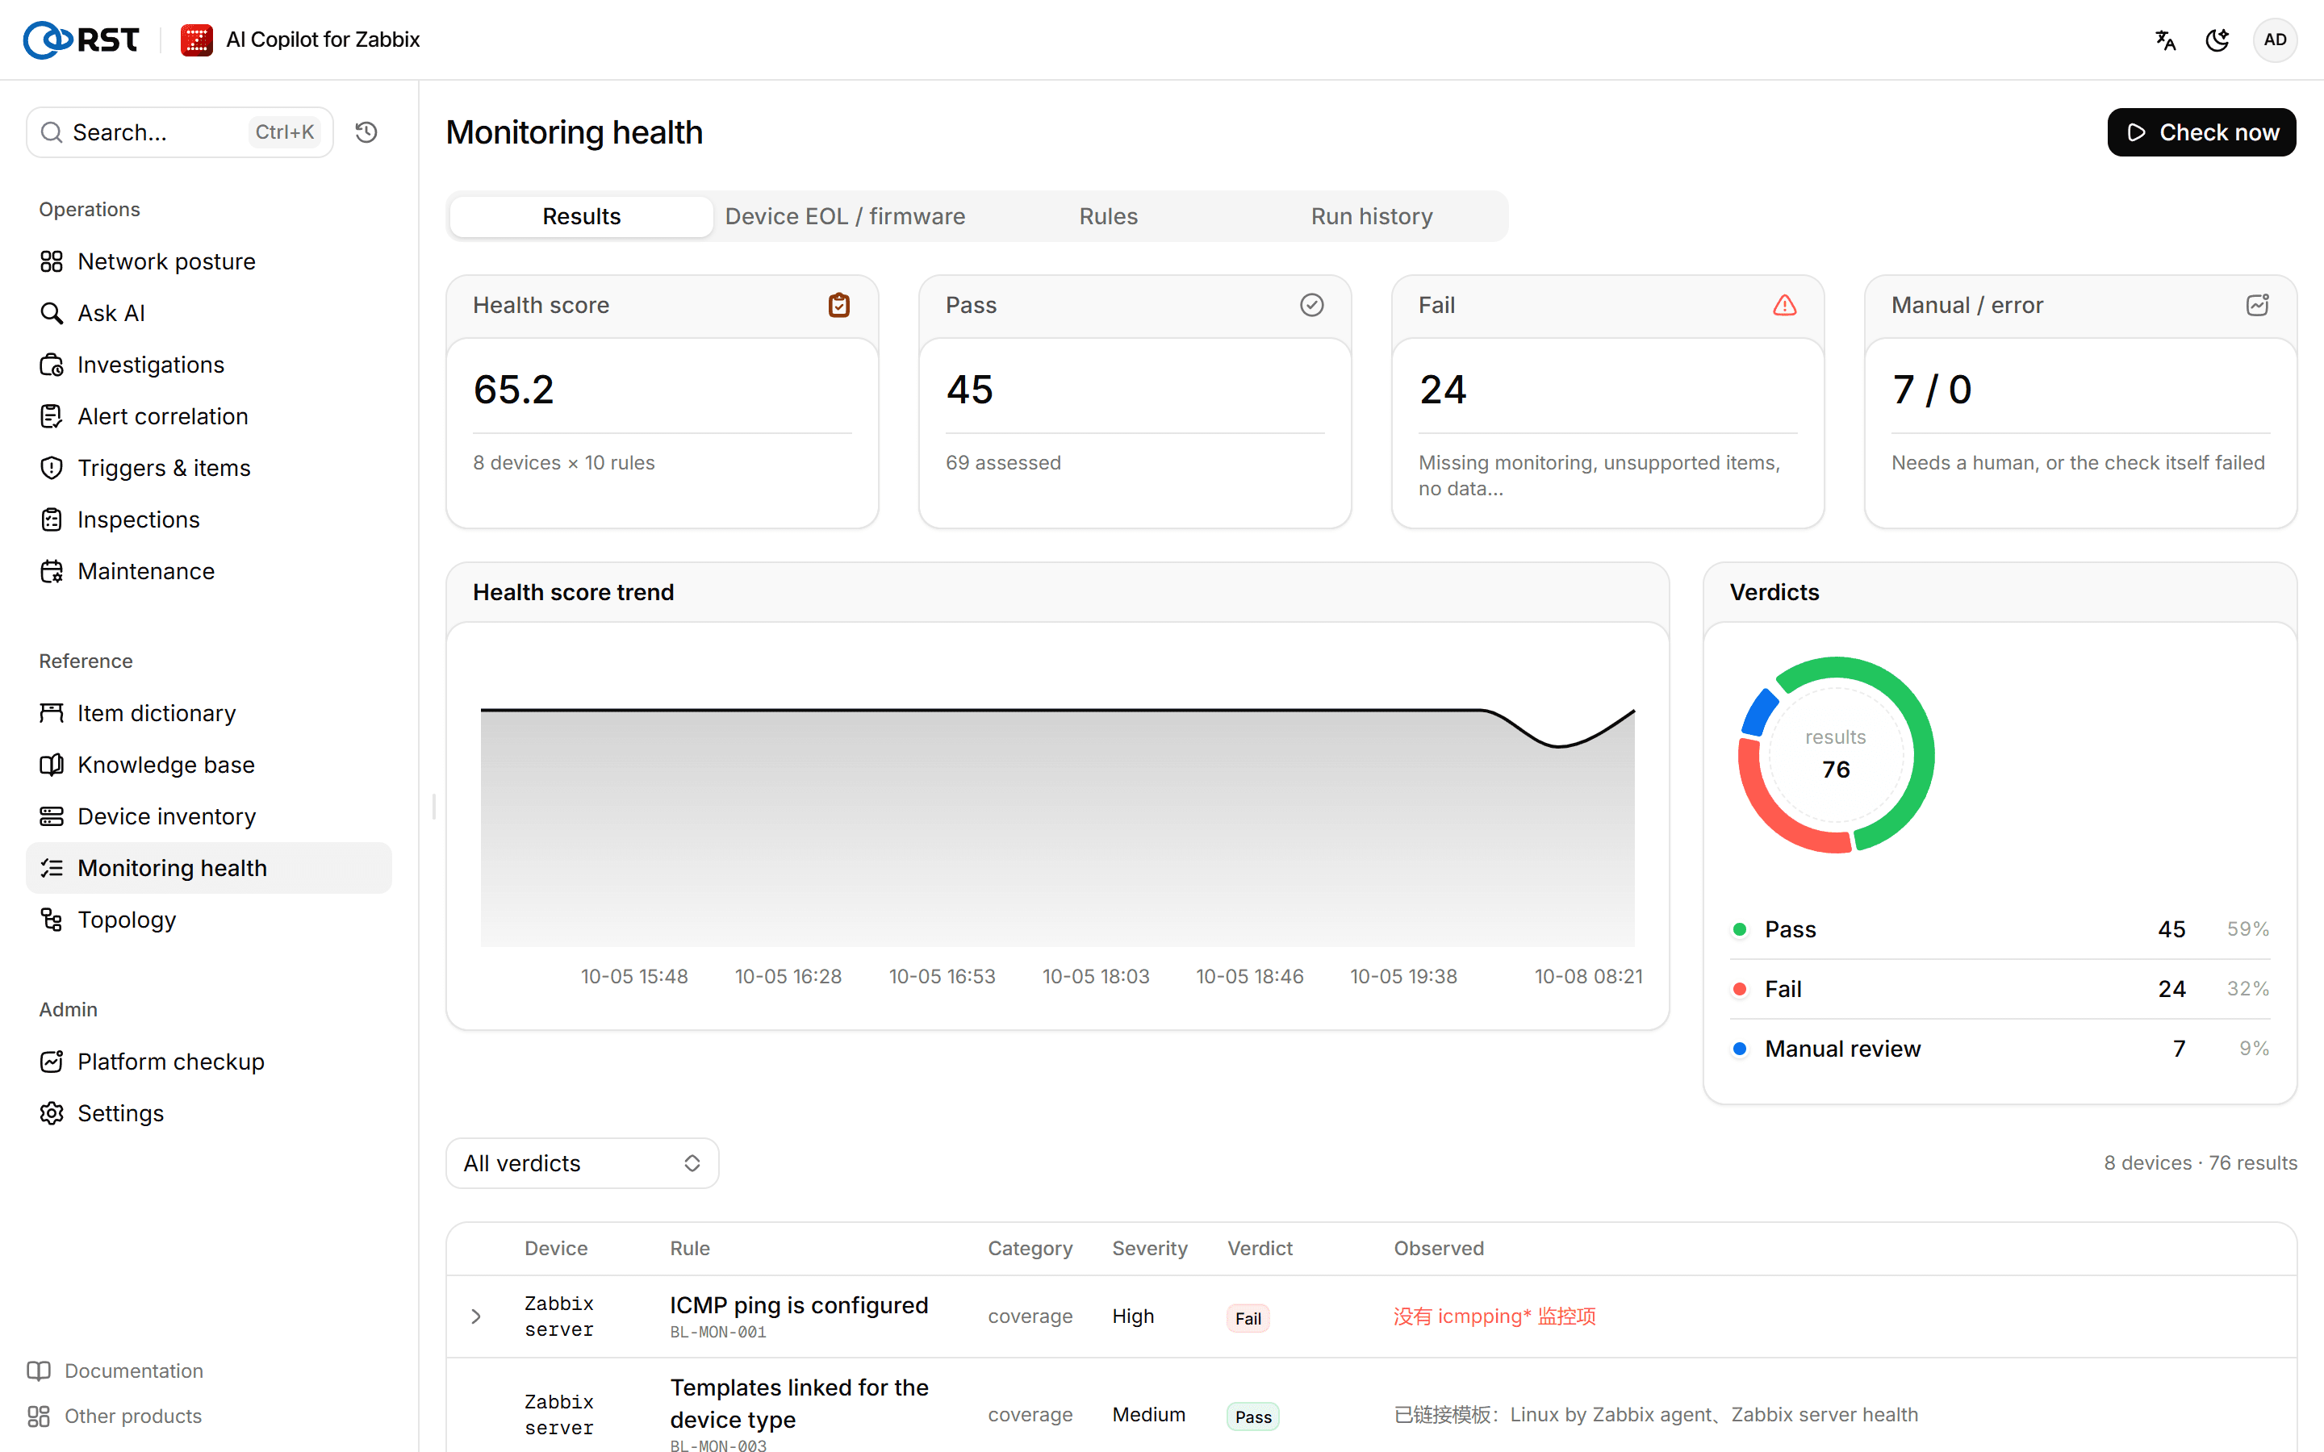Click the 10-08 08:21 trend axis label
This screenshot has width=2324, height=1452.
coord(1588,976)
